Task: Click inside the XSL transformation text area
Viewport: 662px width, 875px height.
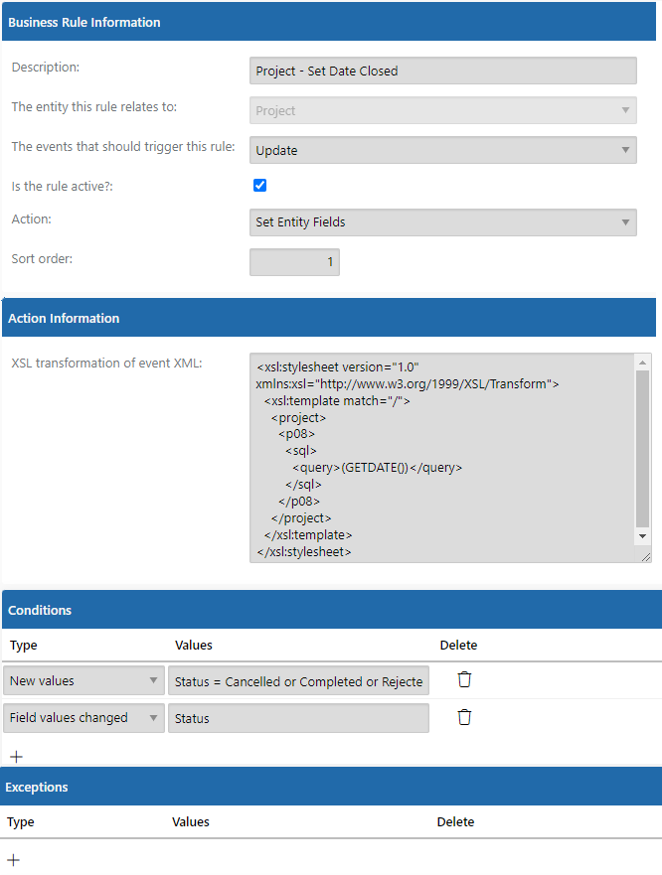Action: 442,458
